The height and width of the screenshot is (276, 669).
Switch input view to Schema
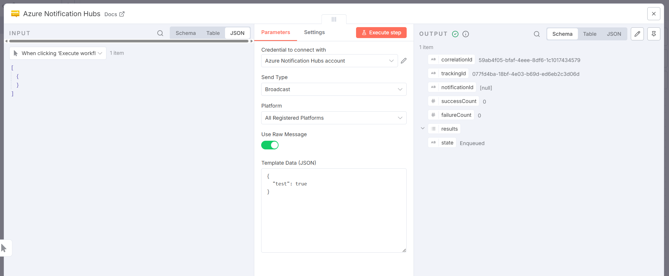click(186, 33)
